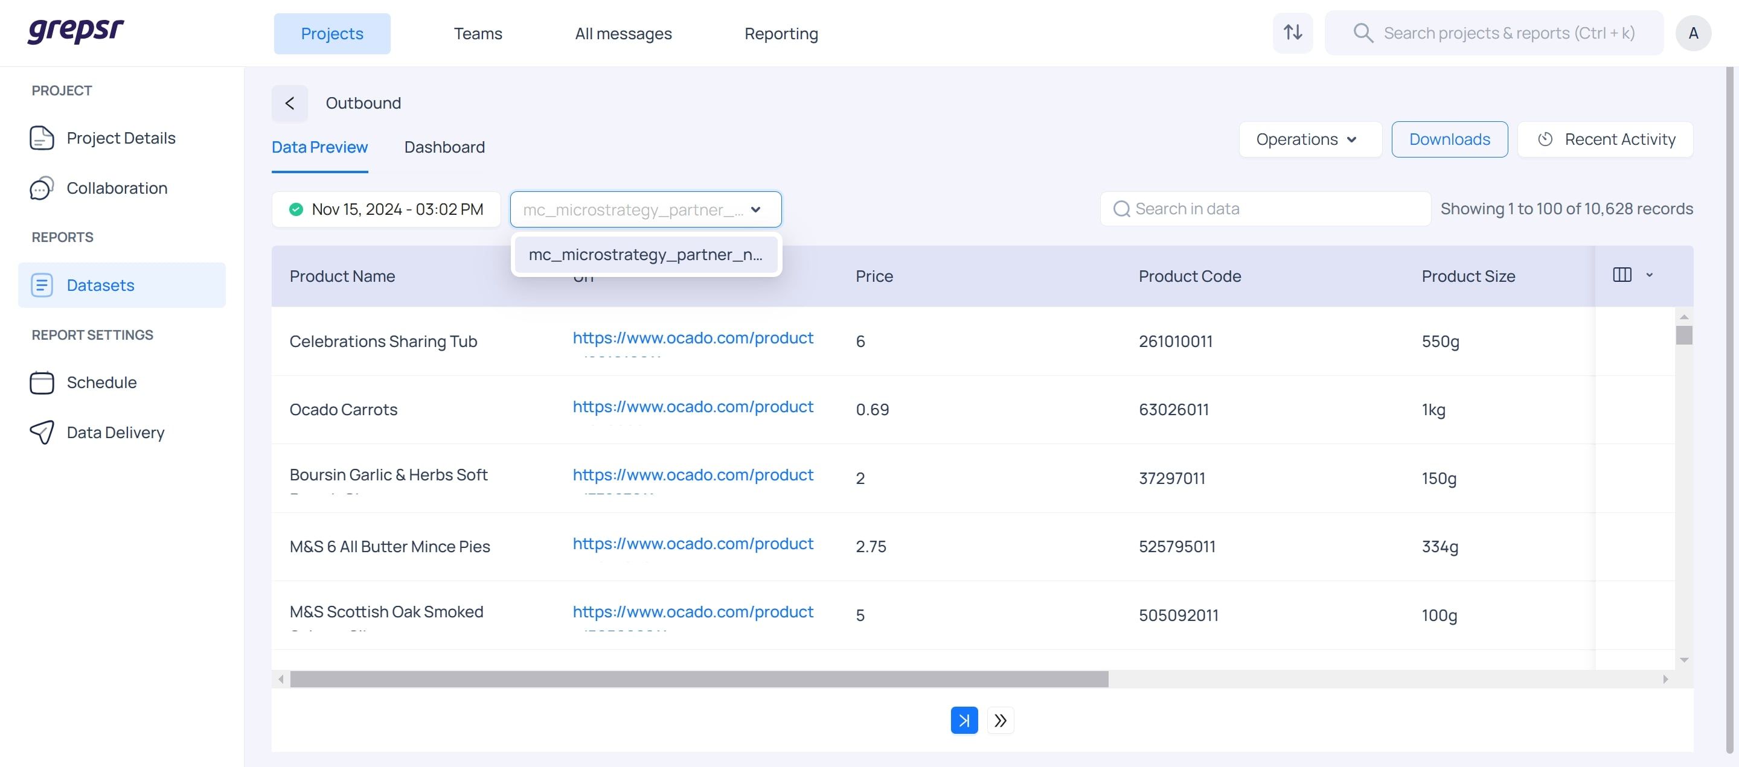1739x767 pixels.
Task: Open the Nov 15, 2024 run selector
Action: coord(386,209)
